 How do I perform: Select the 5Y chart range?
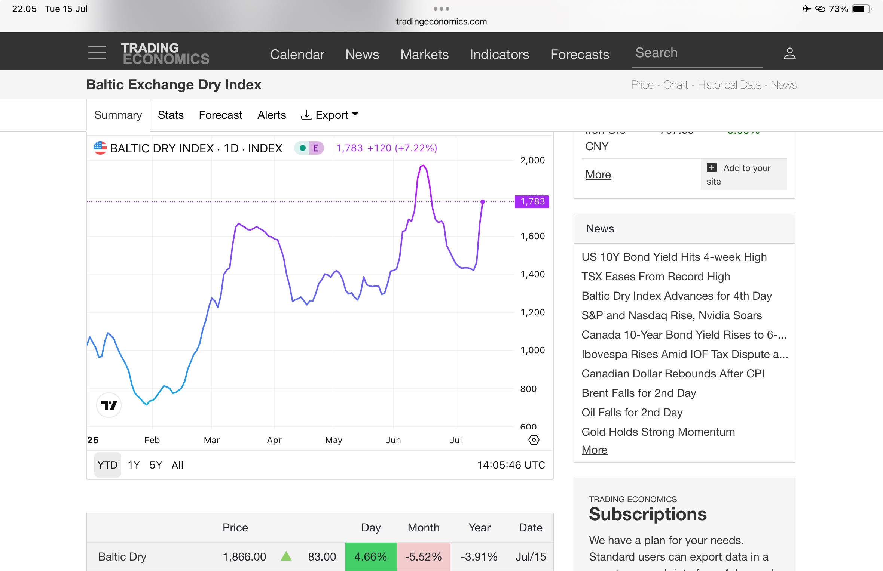(156, 465)
